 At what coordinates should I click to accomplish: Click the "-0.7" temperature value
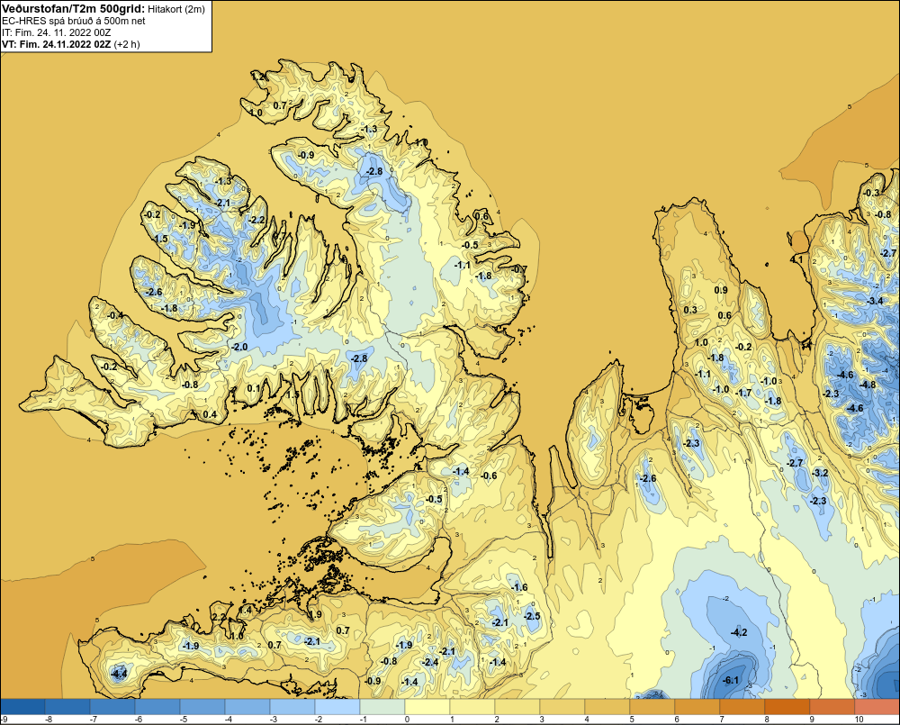pyautogui.click(x=519, y=269)
